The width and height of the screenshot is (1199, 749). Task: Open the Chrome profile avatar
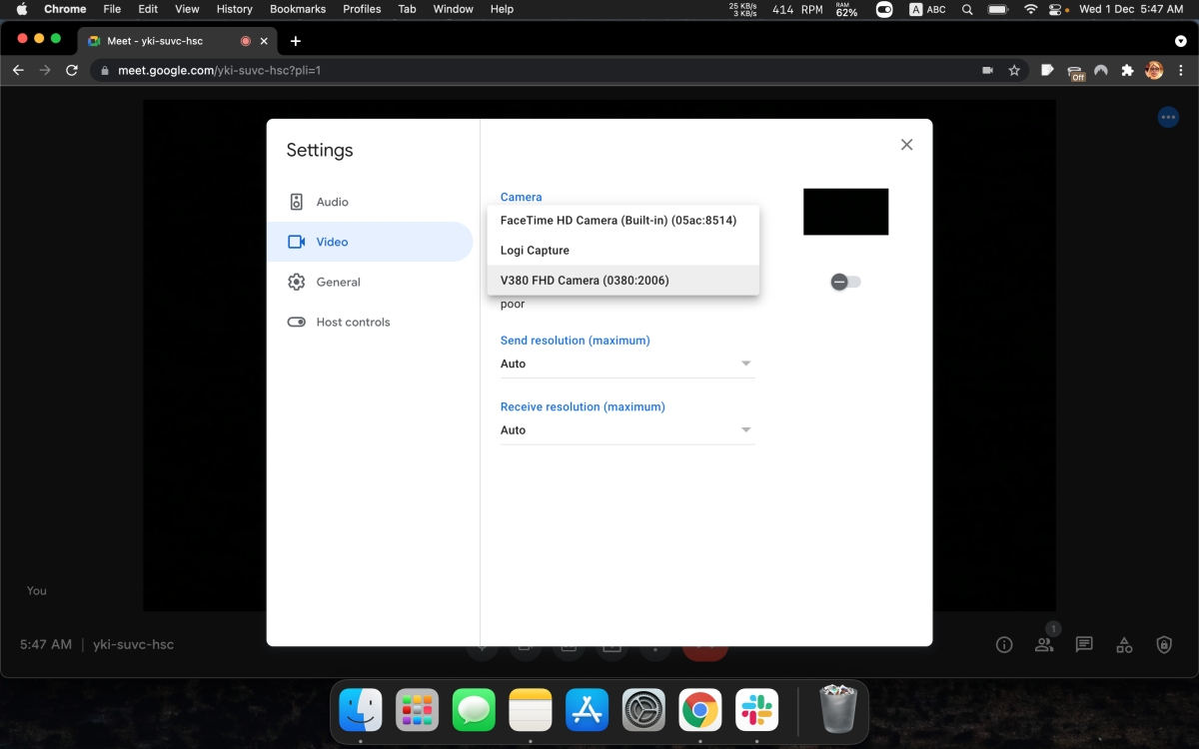point(1154,70)
